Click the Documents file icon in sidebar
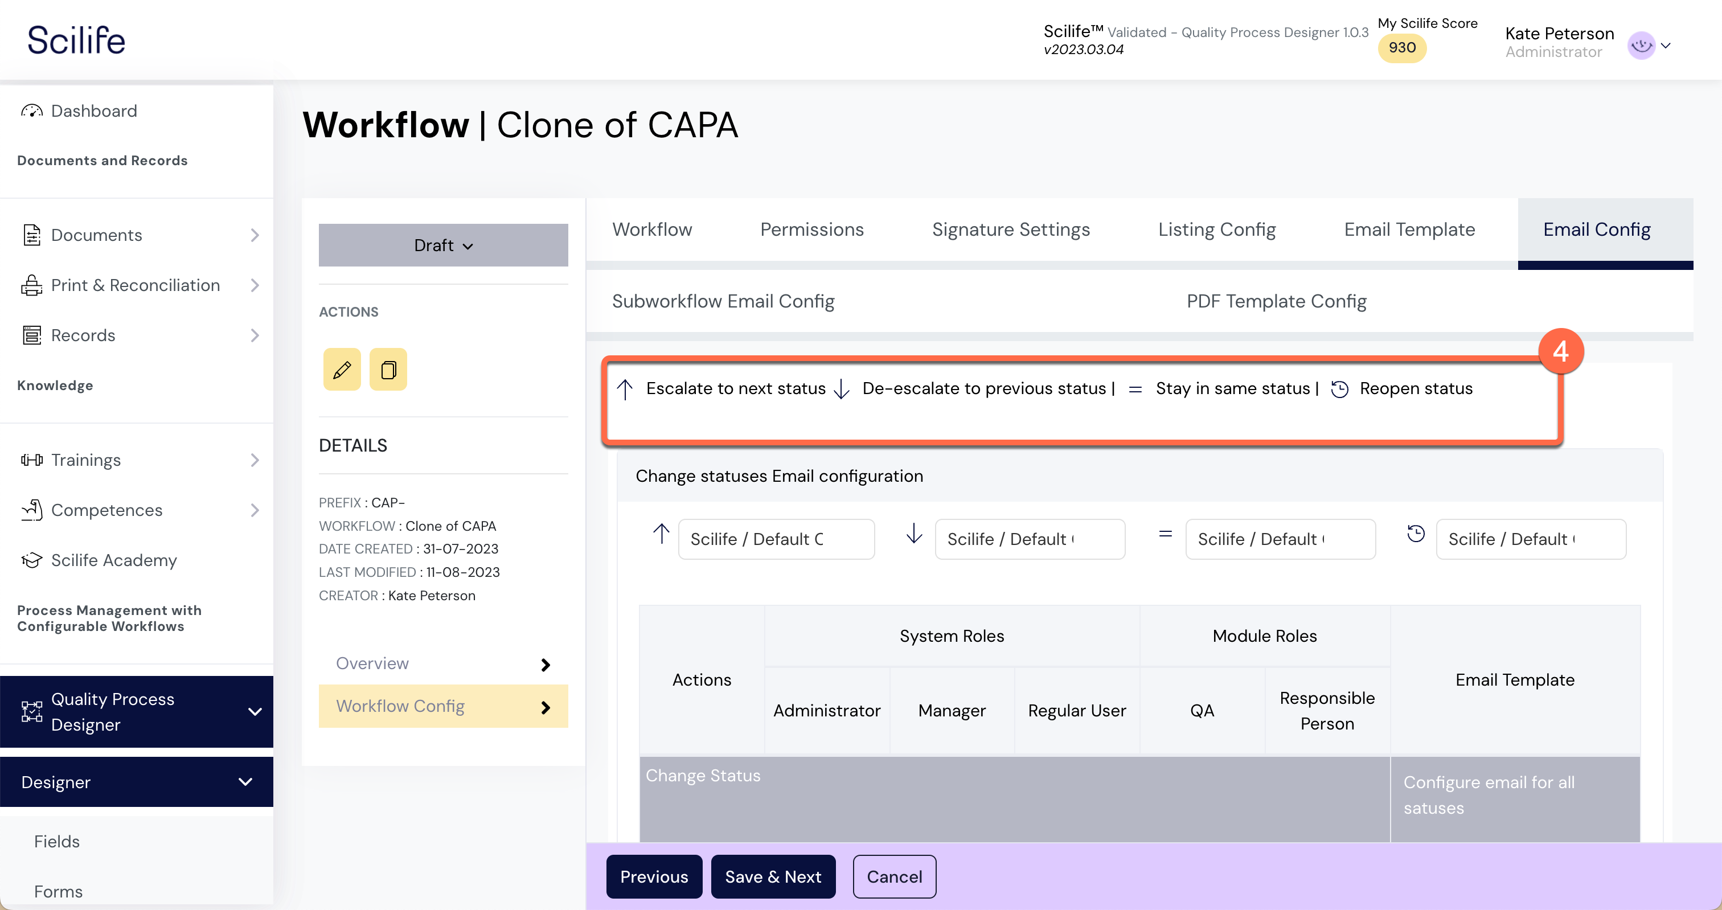 [31, 235]
